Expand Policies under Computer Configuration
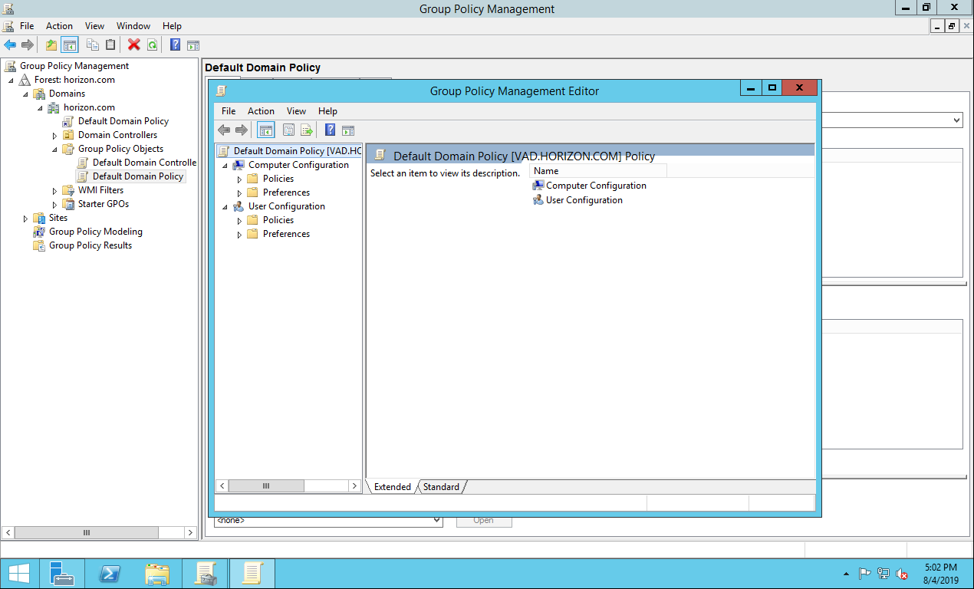 click(239, 179)
